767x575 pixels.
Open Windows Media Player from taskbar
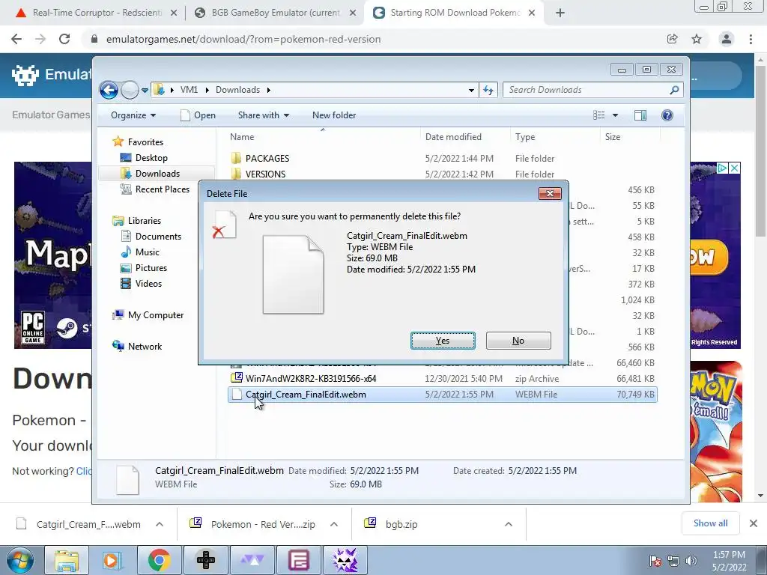click(112, 560)
